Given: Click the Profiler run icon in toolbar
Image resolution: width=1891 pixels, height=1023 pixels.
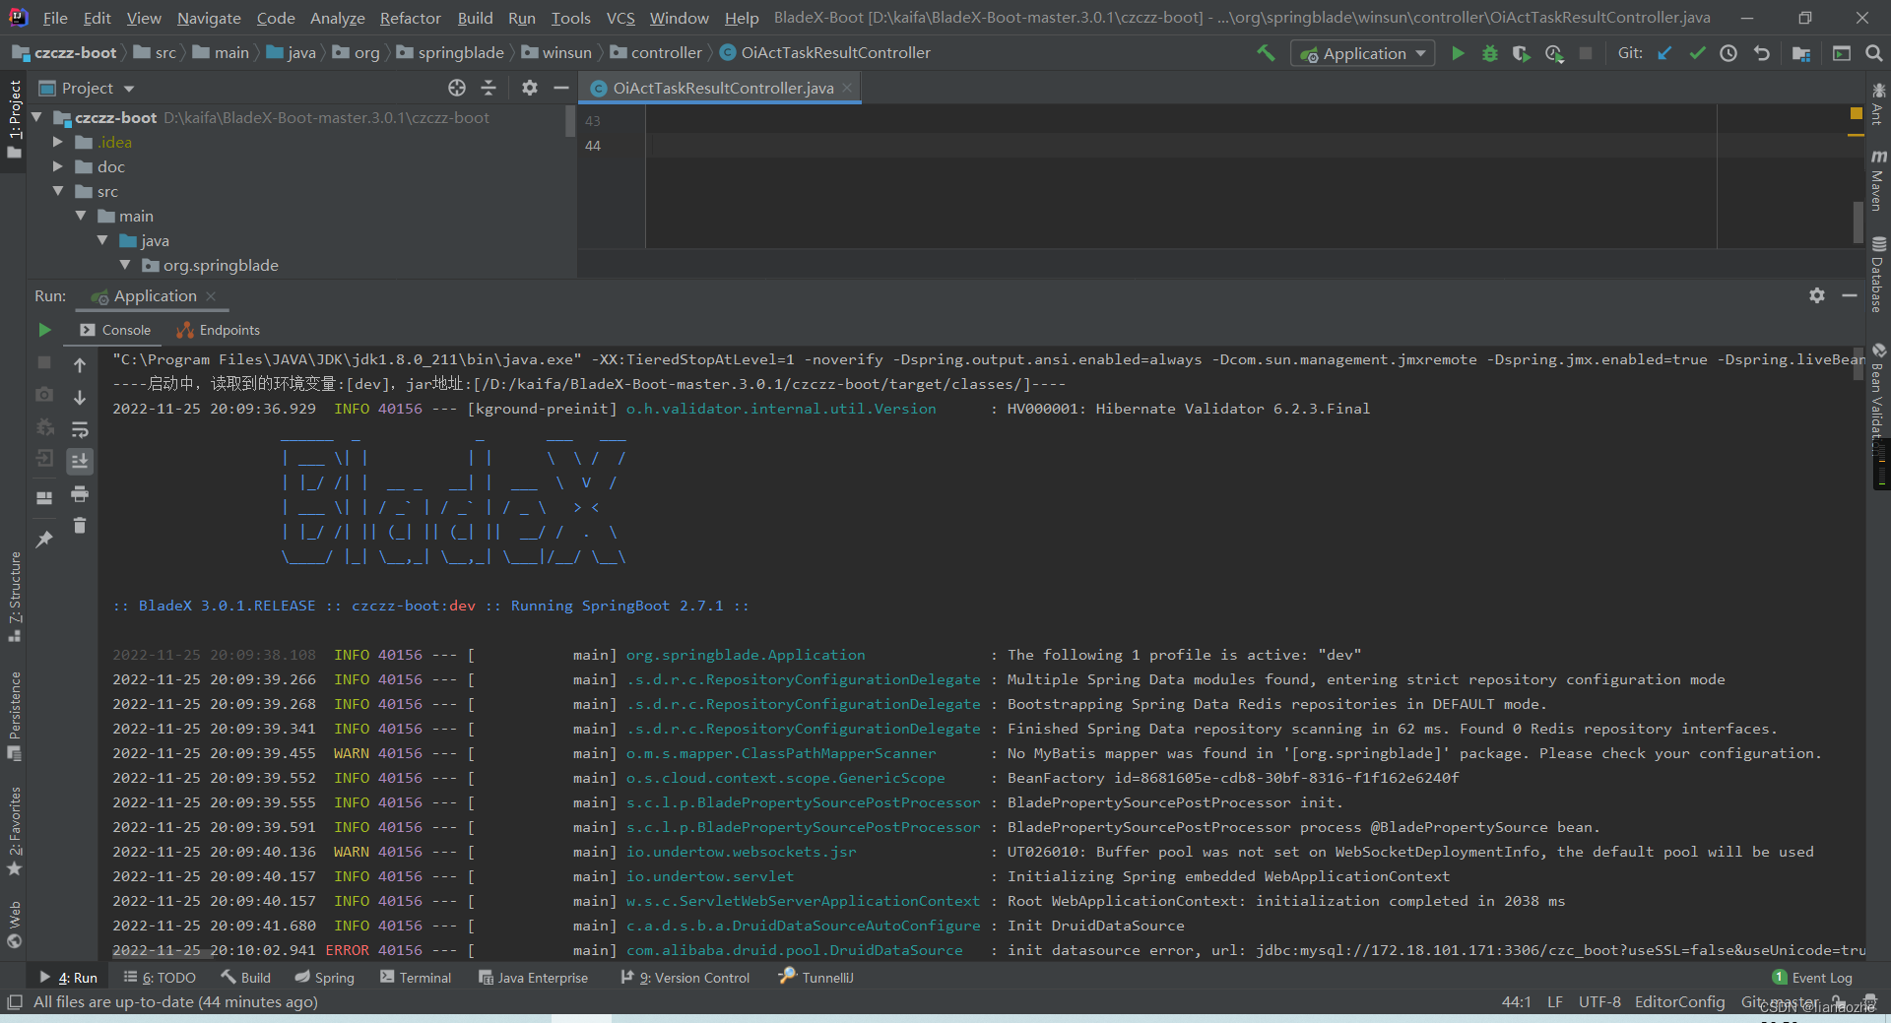Looking at the screenshot, I should coord(1554,53).
